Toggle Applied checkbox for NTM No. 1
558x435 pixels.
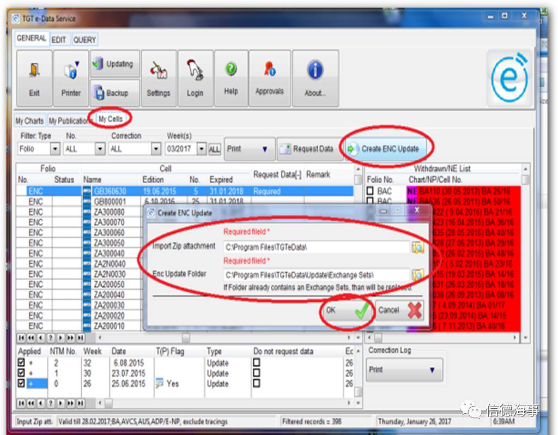click(x=21, y=373)
